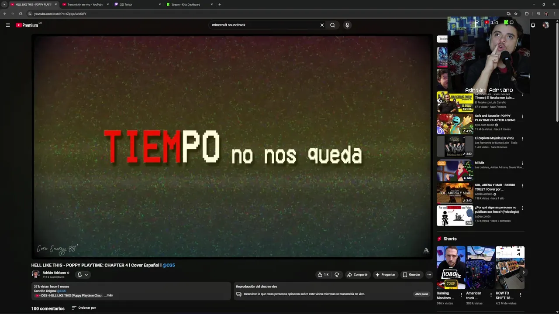Go forward in browser history
559x314 pixels.
(13, 14)
